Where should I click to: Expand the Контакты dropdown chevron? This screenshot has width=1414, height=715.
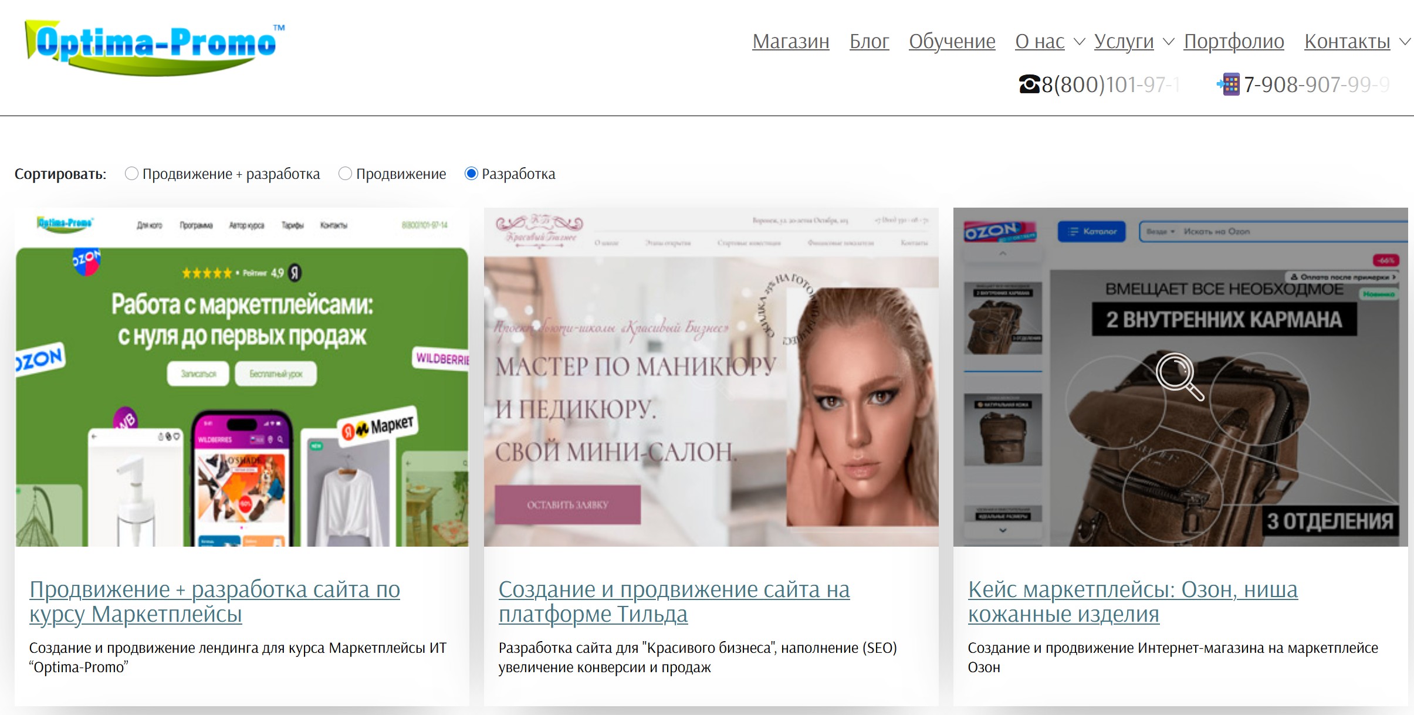(x=1405, y=42)
